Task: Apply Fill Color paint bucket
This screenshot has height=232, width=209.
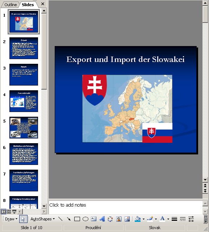Action: [x=138, y=219]
